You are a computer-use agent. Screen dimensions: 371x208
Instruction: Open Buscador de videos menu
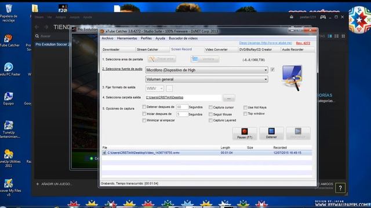183,38
